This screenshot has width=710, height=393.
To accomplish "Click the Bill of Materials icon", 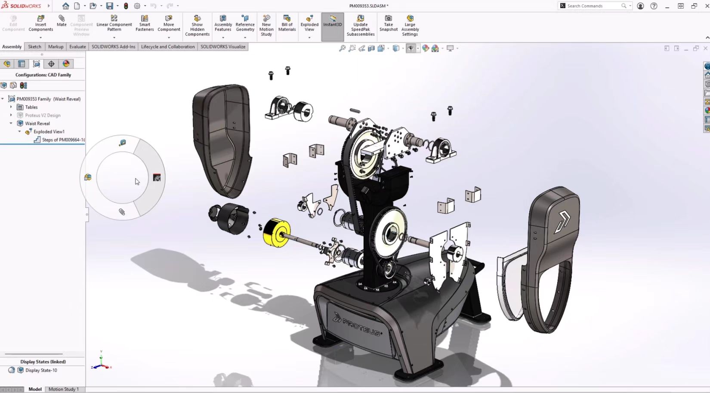I will point(287,23).
